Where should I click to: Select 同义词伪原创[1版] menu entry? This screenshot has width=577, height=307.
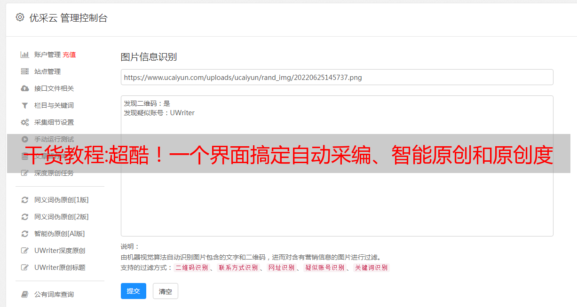pos(62,200)
